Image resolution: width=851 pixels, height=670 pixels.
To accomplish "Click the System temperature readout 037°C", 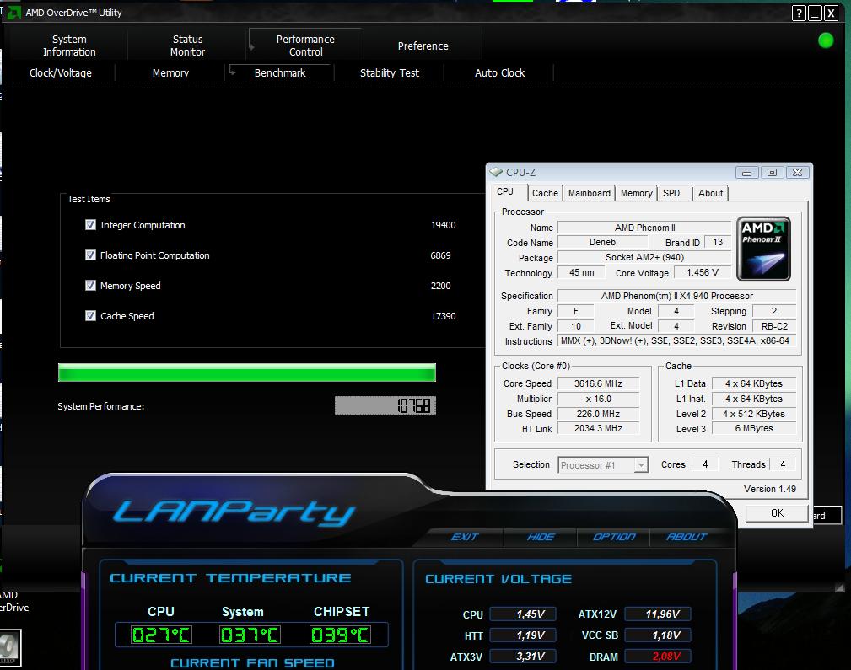I will point(250,635).
